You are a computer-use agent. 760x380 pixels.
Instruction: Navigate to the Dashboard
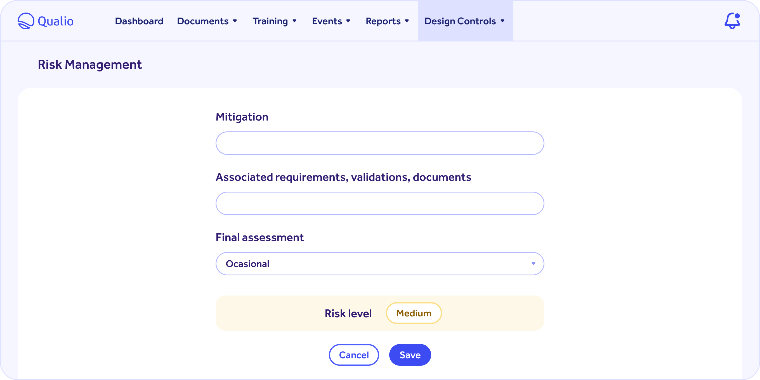click(x=139, y=21)
